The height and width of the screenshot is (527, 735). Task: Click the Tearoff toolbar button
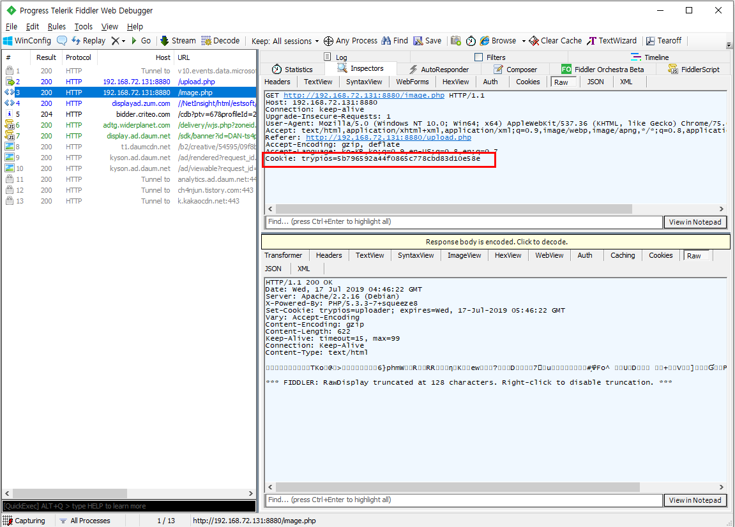[663, 41]
